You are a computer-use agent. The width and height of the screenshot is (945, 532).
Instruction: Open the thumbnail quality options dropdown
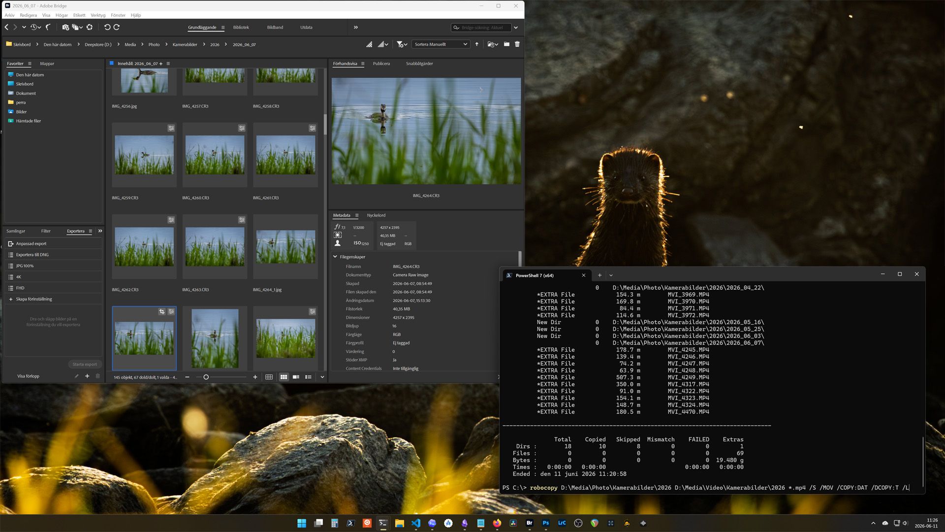(x=383, y=44)
